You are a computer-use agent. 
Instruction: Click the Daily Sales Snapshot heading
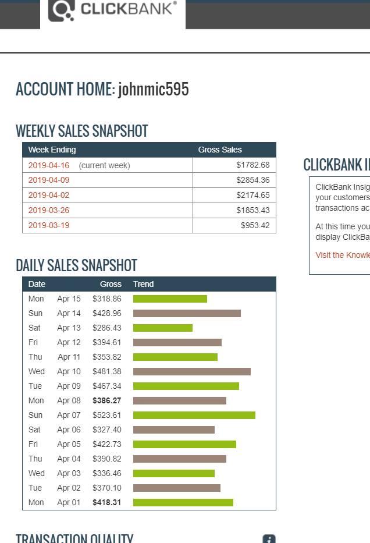tap(76, 265)
